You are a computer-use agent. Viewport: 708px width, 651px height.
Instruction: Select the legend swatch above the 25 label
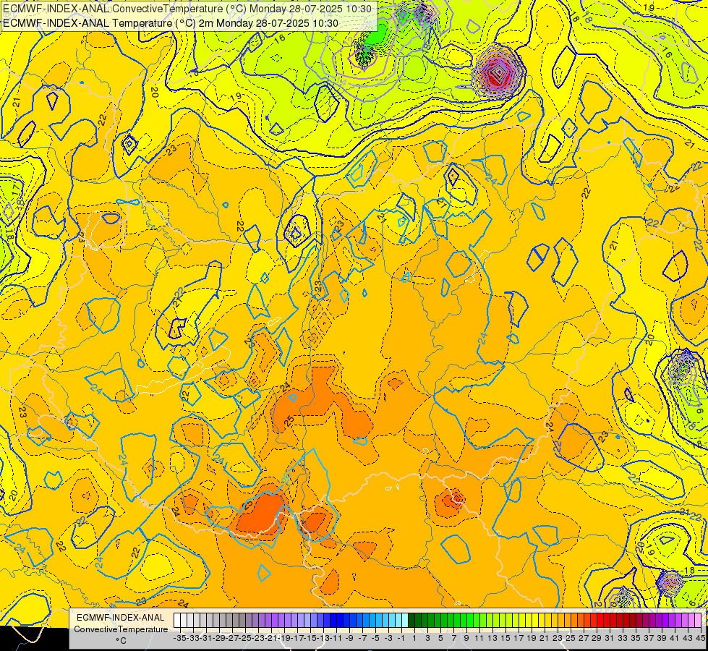pyautogui.click(x=568, y=621)
